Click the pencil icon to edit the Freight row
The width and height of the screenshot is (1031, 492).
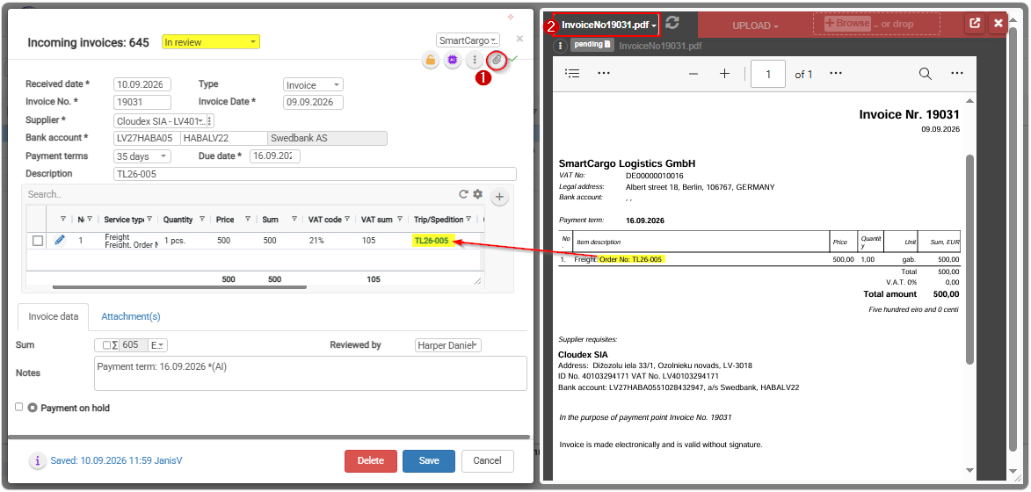click(x=60, y=241)
